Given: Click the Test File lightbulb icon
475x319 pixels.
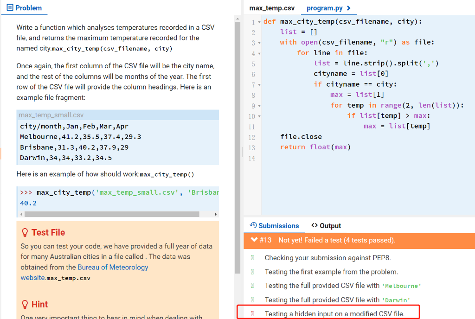Looking at the screenshot, I should click(x=25, y=232).
